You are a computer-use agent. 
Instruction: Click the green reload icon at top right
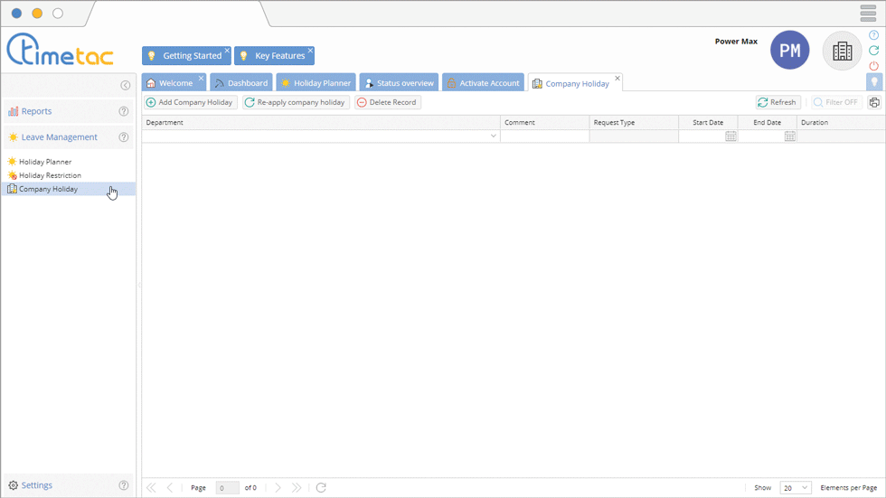873,51
